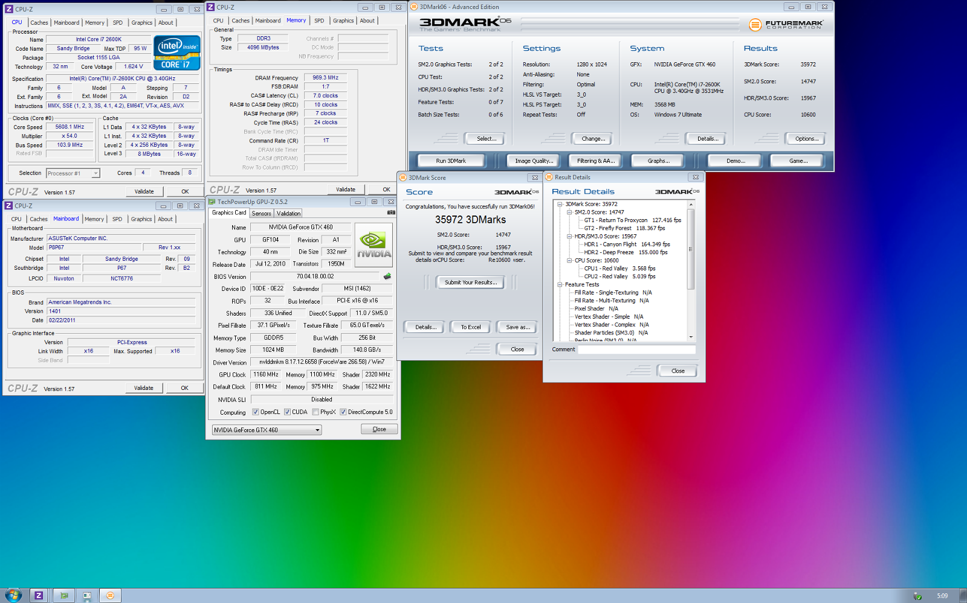The width and height of the screenshot is (967, 603).
Task: Click the NVIDIA logo in GPU-Z
Action: pyautogui.click(x=374, y=245)
